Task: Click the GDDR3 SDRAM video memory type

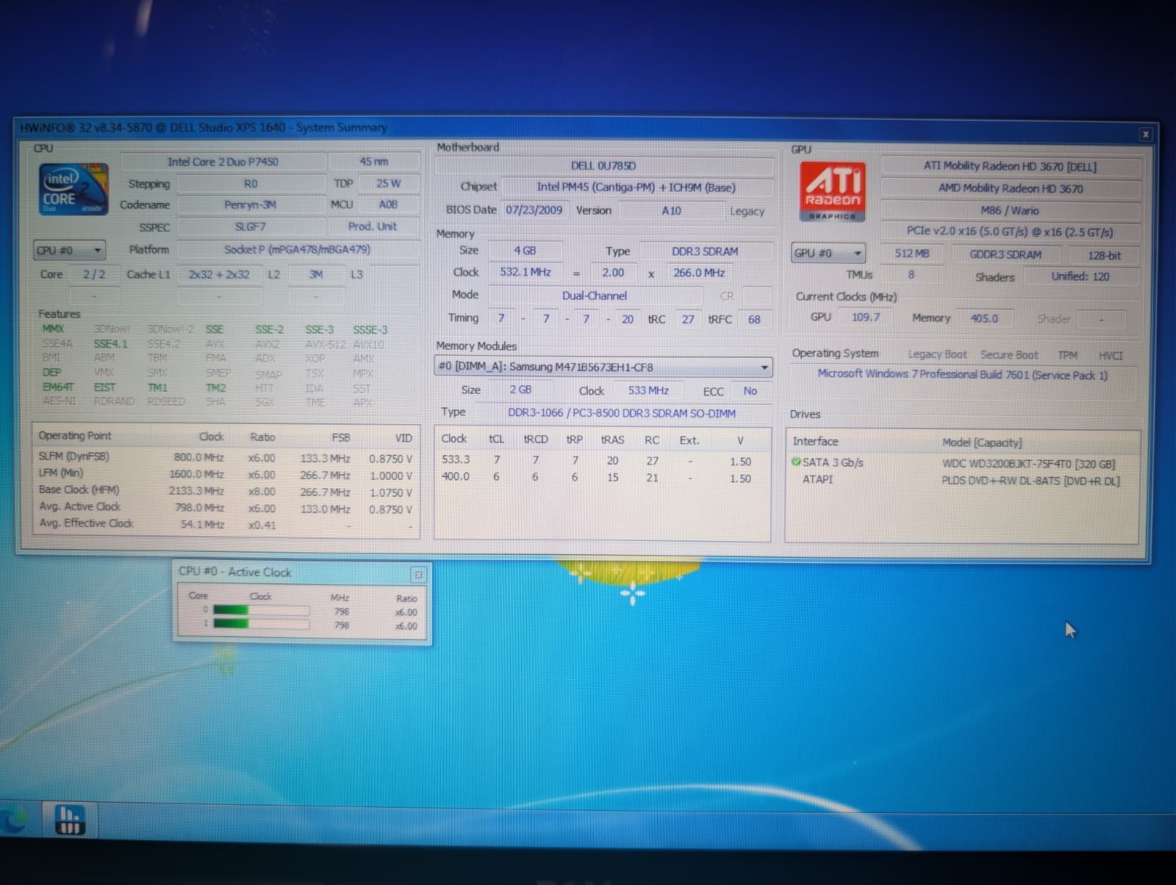Action: pos(1005,254)
